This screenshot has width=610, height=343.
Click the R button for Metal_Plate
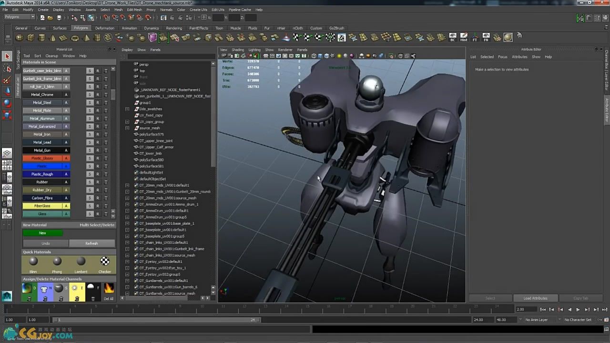pos(98,111)
